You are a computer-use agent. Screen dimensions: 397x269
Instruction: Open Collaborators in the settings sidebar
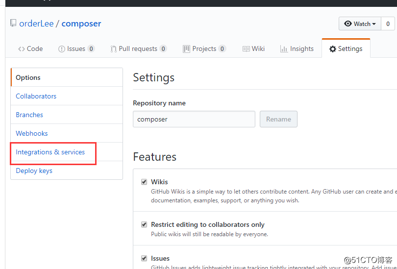[67, 96]
